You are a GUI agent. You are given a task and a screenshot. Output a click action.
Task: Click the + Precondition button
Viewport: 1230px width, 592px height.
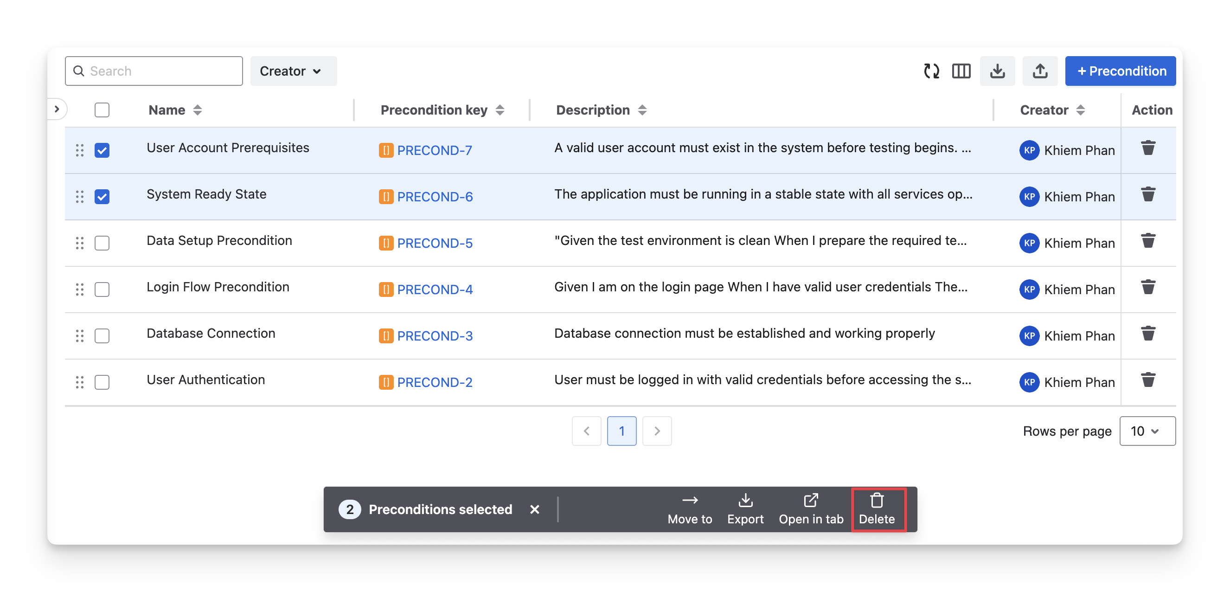[x=1120, y=71]
